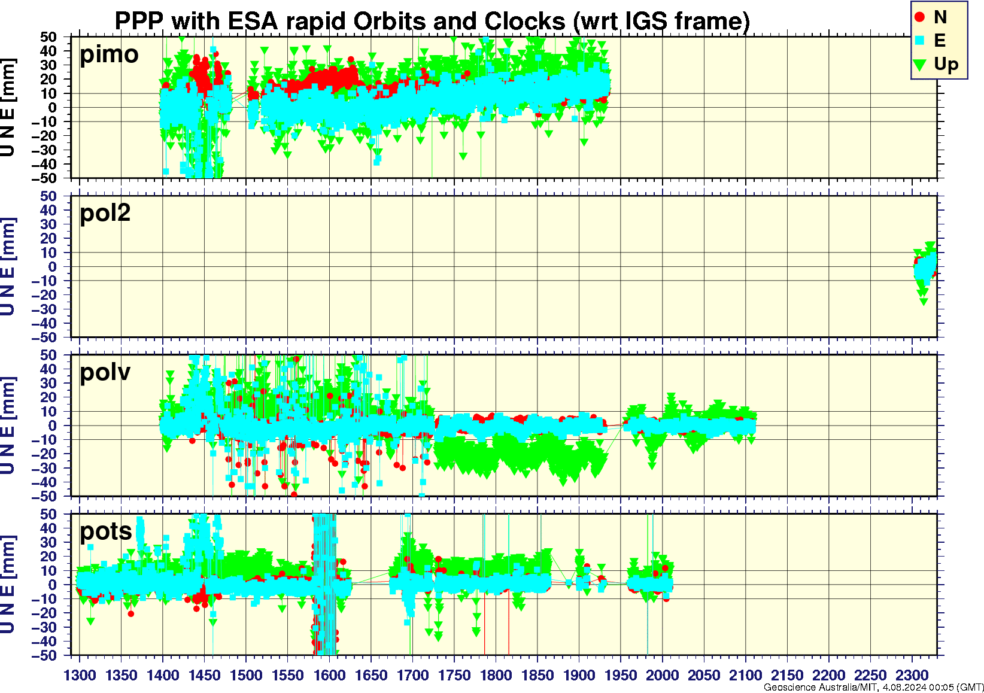Click y-axis label -50 in pots panel
The width and height of the screenshot is (984, 693).
[45, 656]
